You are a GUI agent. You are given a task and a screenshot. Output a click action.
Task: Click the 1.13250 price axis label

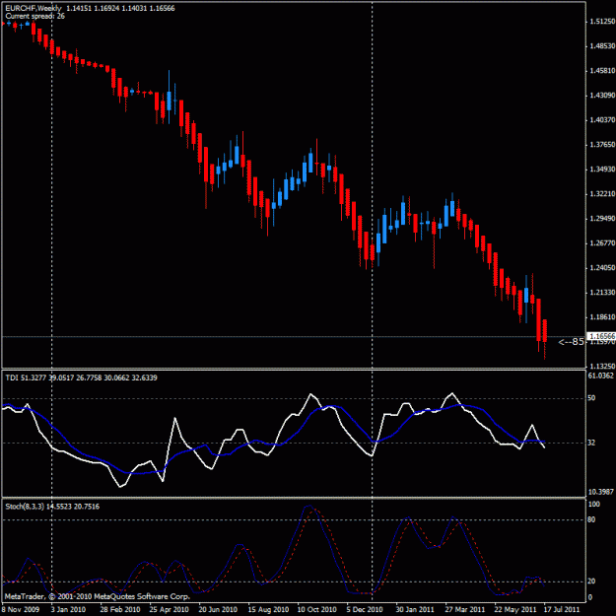(x=602, y=366)
